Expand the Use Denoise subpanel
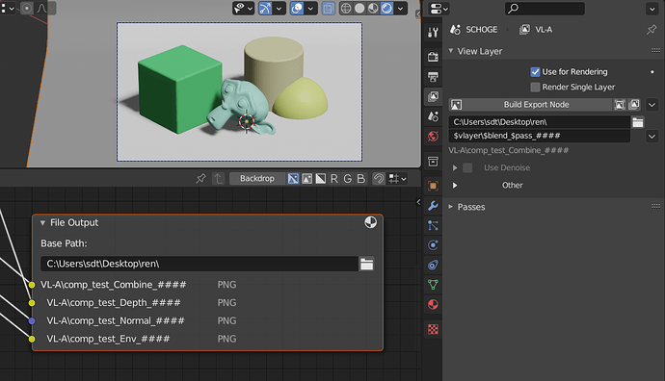This screenshot has width=665, height=381. [455, 168]
